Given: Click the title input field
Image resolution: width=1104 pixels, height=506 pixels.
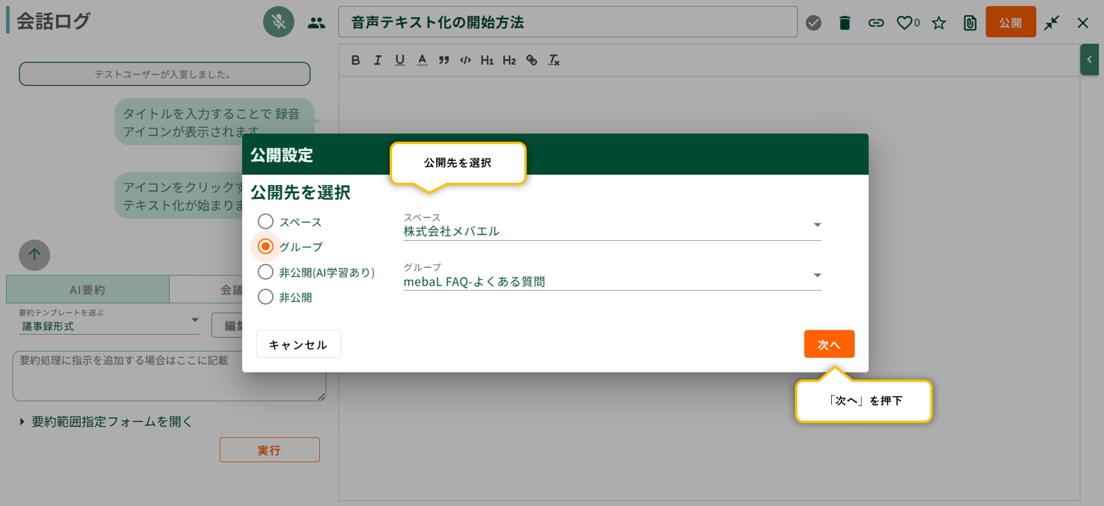Looking at the screenshot, I should pyautogui.click(x=567, y=22).
